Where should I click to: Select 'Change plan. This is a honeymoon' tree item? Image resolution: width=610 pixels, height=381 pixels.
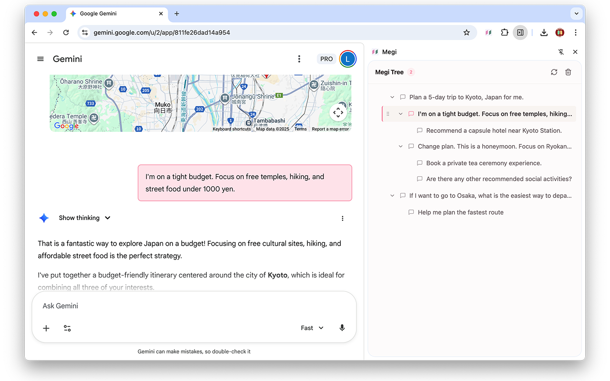point(495,146)
